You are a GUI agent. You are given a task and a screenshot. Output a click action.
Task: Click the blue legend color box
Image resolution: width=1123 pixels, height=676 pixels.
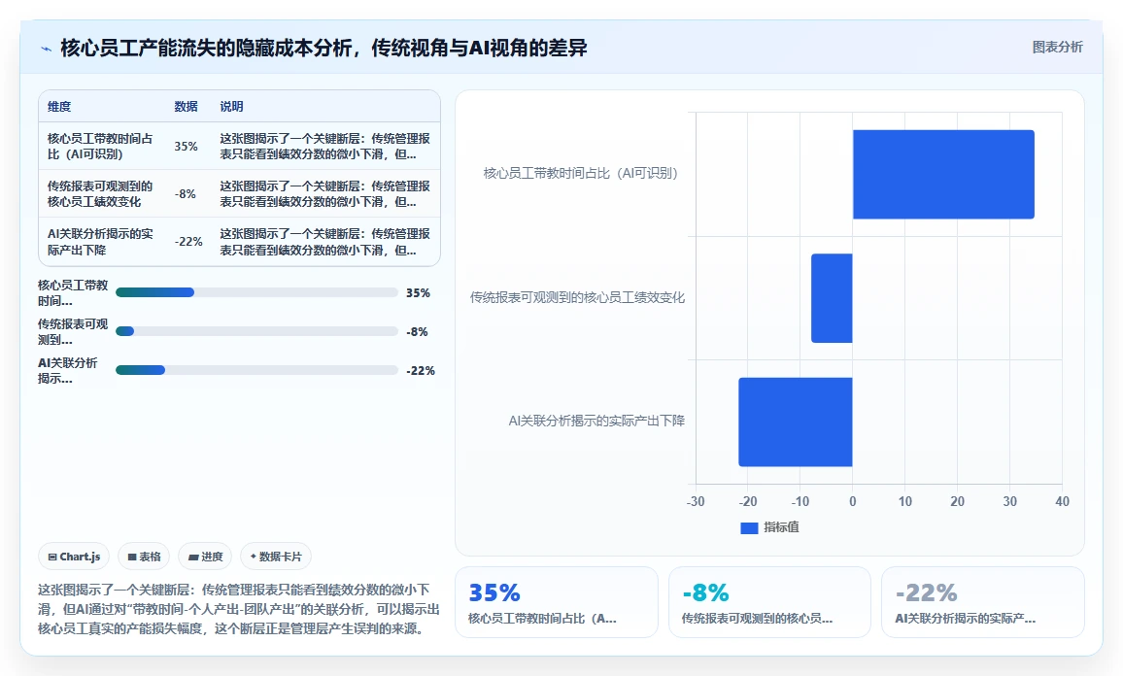point(749,528)
